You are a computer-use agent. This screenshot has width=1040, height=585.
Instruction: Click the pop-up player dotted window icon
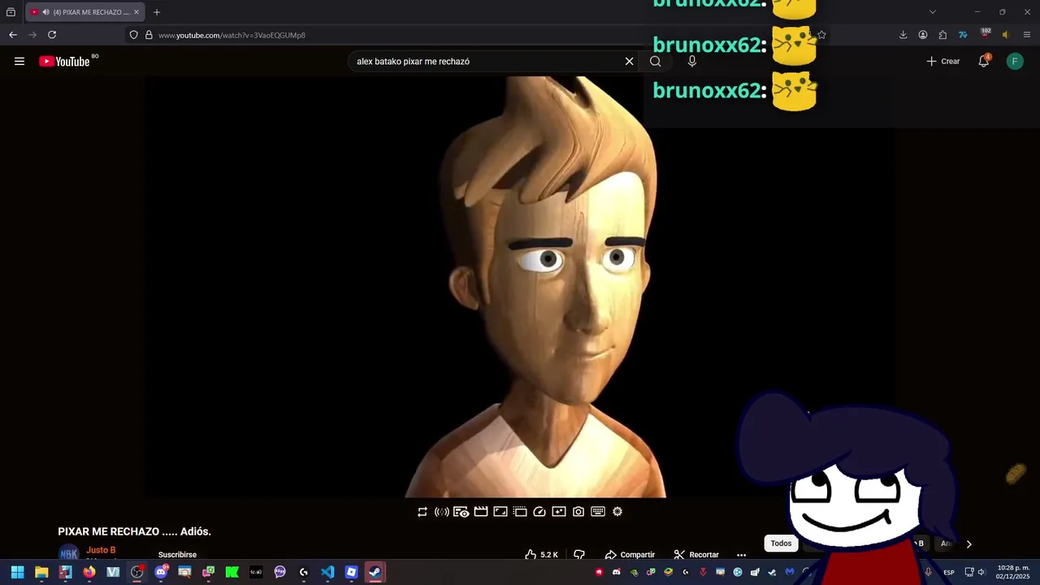[x=520, y=512]
